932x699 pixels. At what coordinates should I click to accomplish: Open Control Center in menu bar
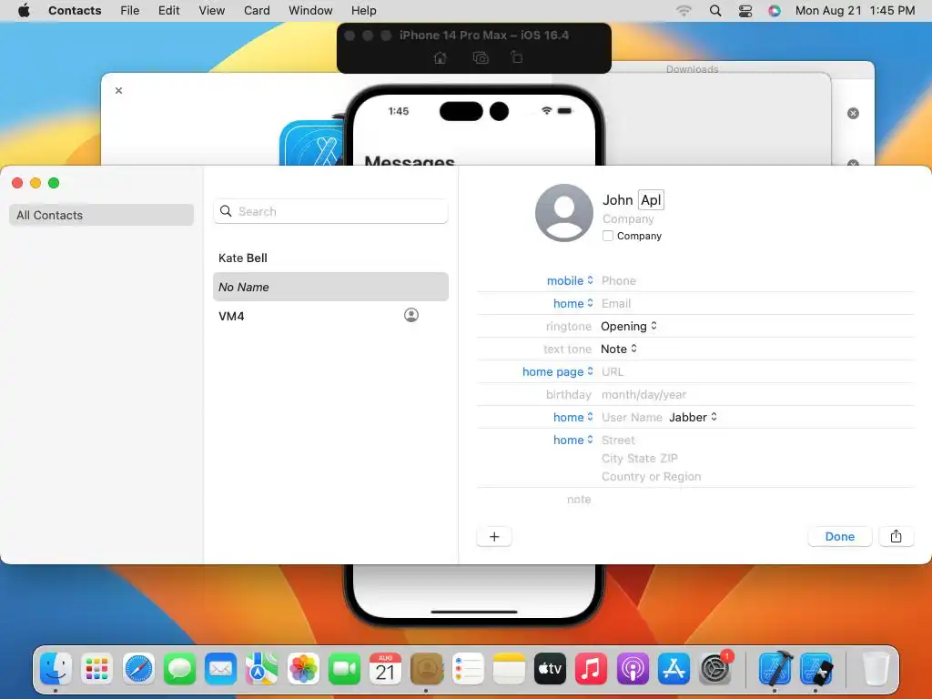pyautogui.click(x=745, y=11)
